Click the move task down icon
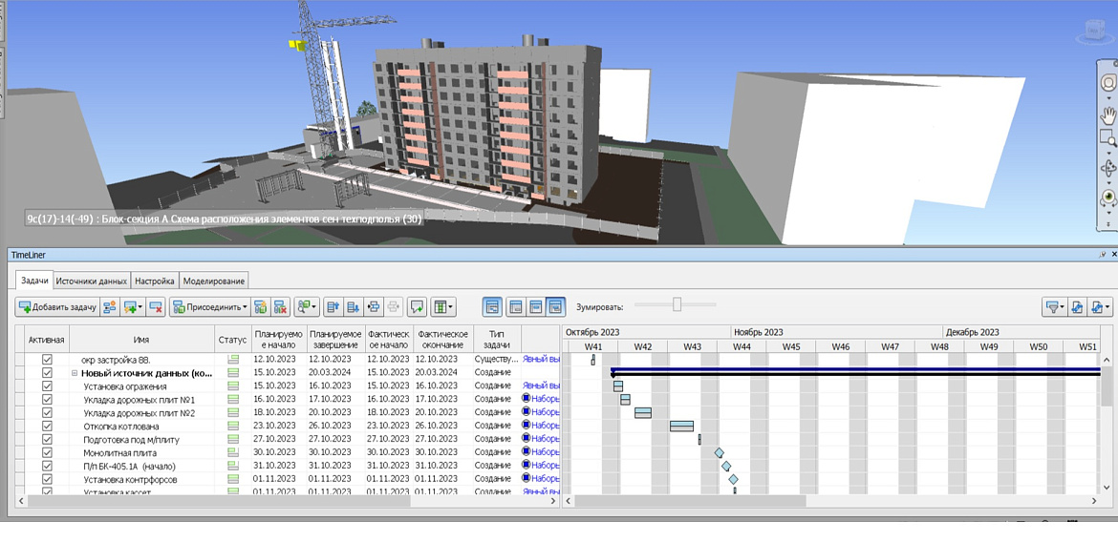The width and height of the screenshot is (1118, 542). pos(353,307)
